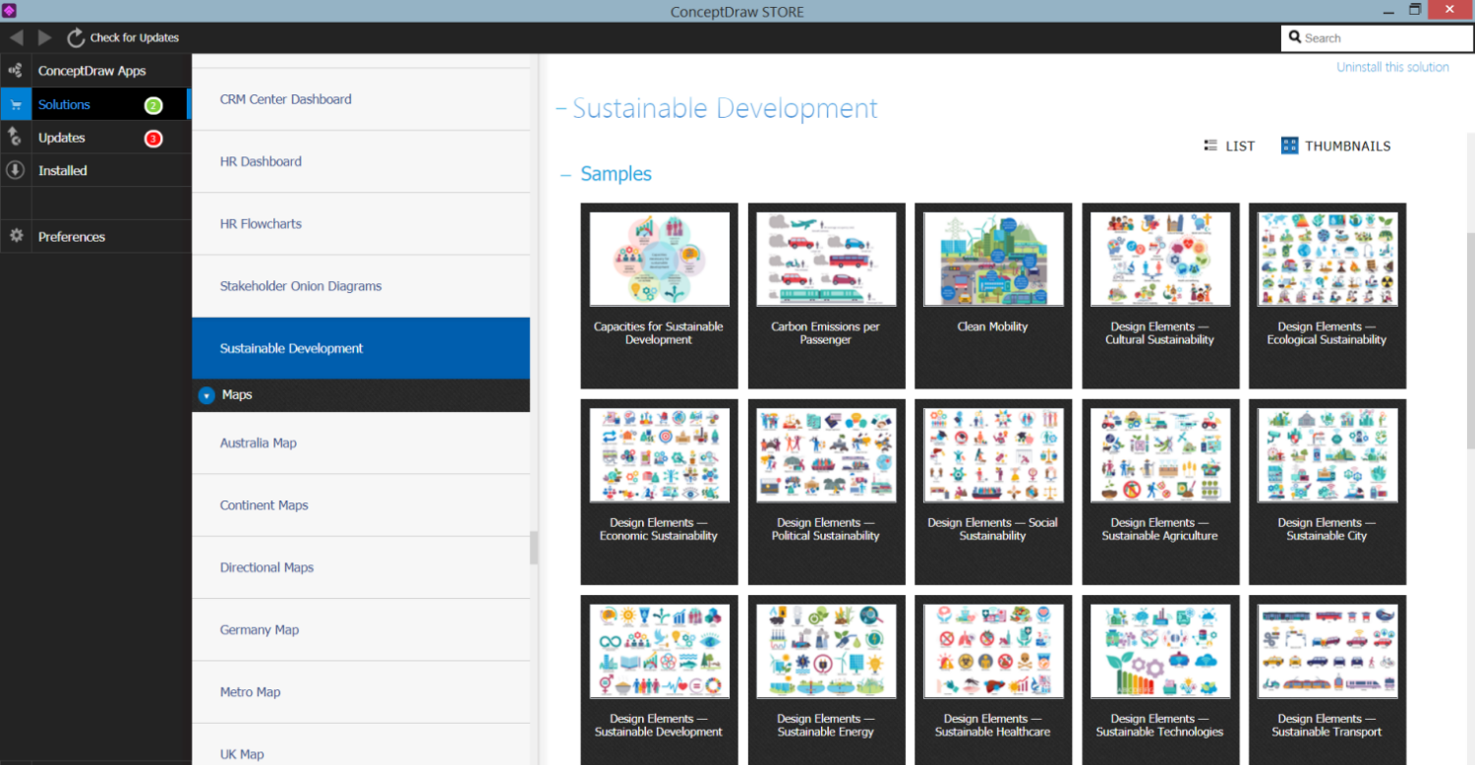Image resolution: width=1475 pixels, height=765 pixels.
Task: Open Carbon Emissions per Passenger sample
Action: (826, 296)
